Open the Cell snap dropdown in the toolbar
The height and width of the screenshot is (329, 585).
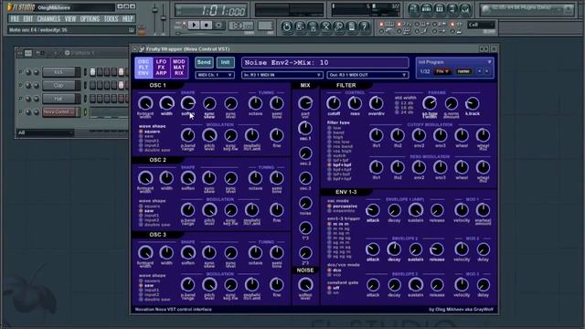(482, 25)
